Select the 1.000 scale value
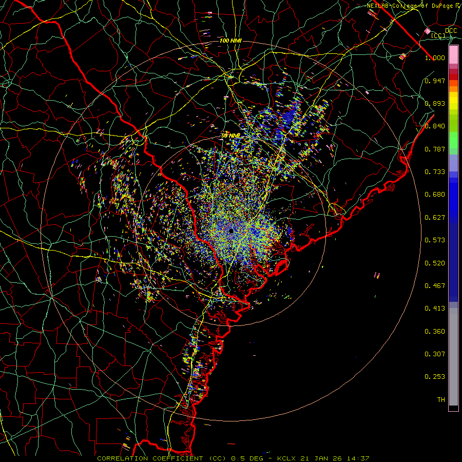 click(435, 57)
